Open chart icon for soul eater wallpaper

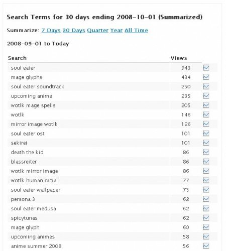coord(206,190)
